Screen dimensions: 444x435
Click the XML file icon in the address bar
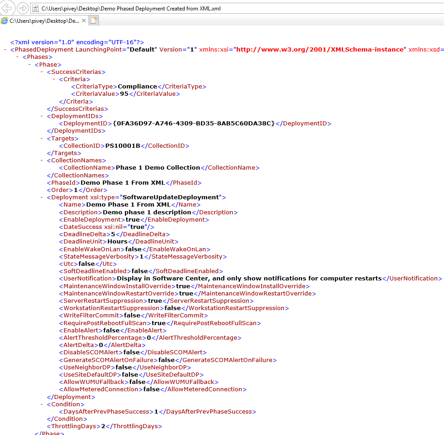coord(36,9)
